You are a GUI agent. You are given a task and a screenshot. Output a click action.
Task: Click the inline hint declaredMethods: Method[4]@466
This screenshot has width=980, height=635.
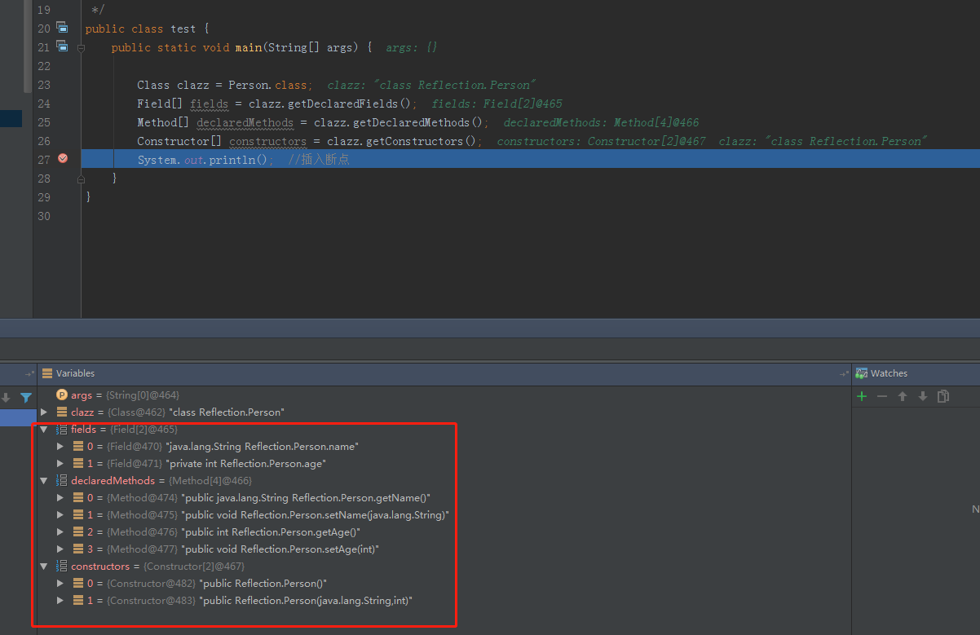601,122
